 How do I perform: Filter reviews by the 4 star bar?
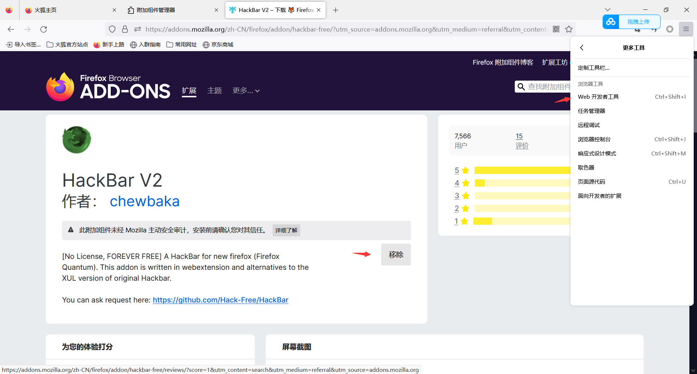[522, 183]
